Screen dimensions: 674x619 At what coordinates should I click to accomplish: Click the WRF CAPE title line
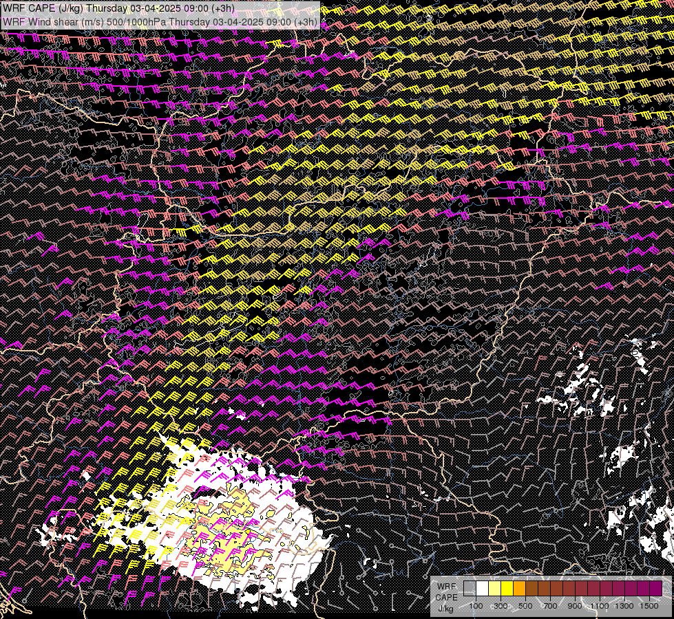coord(118,8)
